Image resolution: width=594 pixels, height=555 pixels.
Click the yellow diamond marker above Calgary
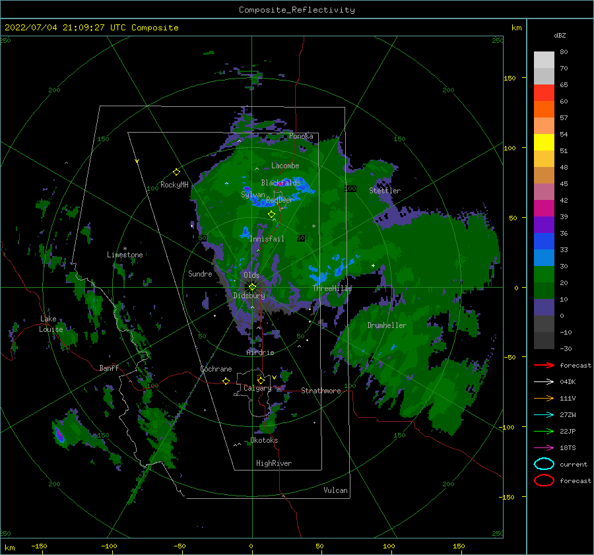(x=261, y=380)
